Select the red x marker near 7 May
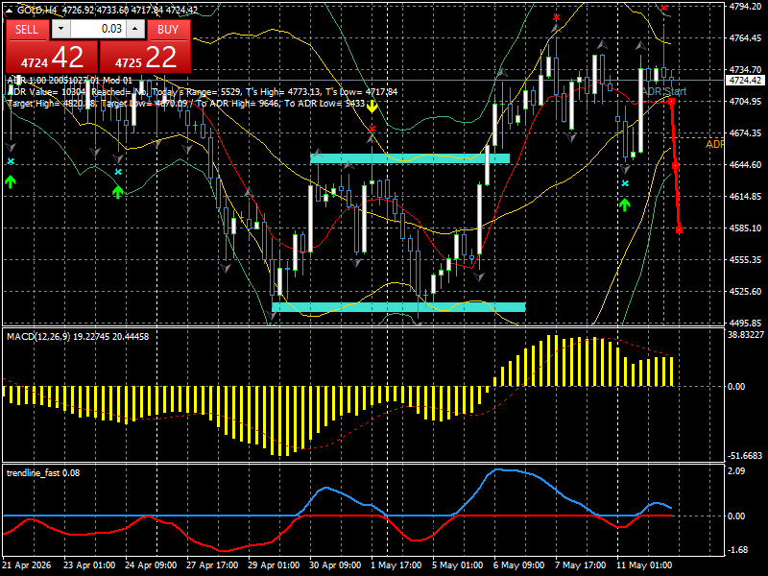This screenshot has height=576, width=768. coord(557,17)
